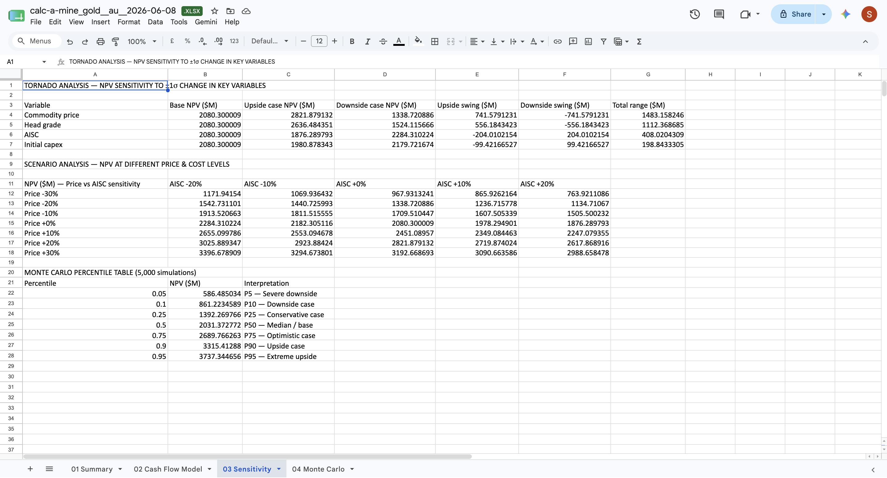Create a filter with the funnel icon
Image resolution: width=887 pixels, height=478 pixels.
(604, 42)
